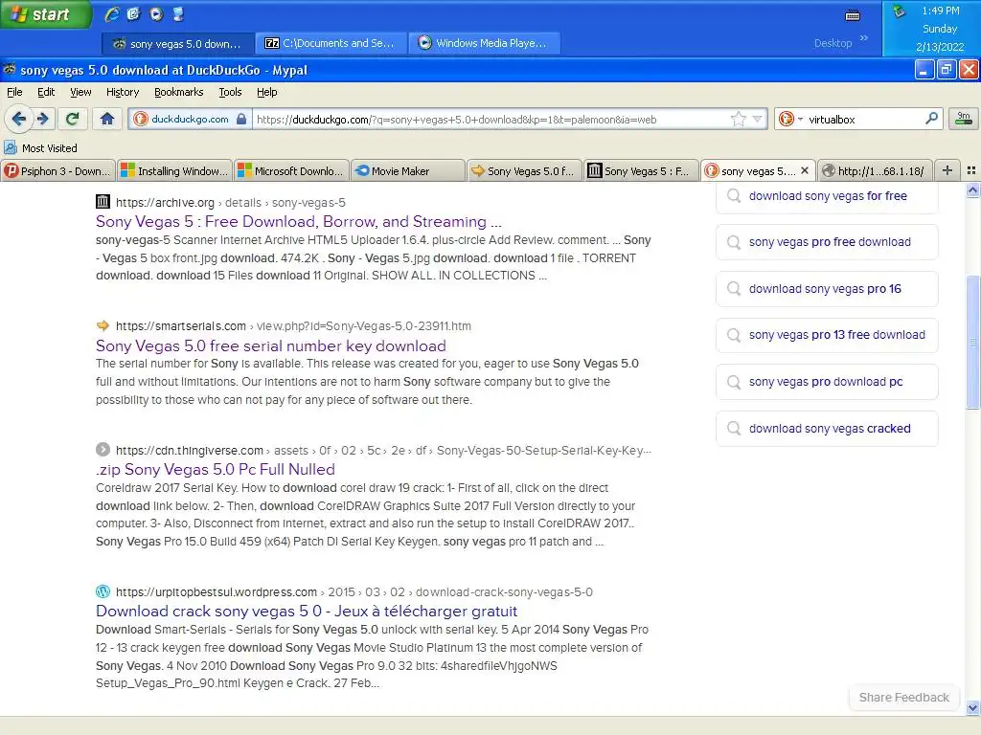This screenshot has height=735, width=981.
Task: Click the WordPress favicon in last result
Action: [x=103, y=591]
